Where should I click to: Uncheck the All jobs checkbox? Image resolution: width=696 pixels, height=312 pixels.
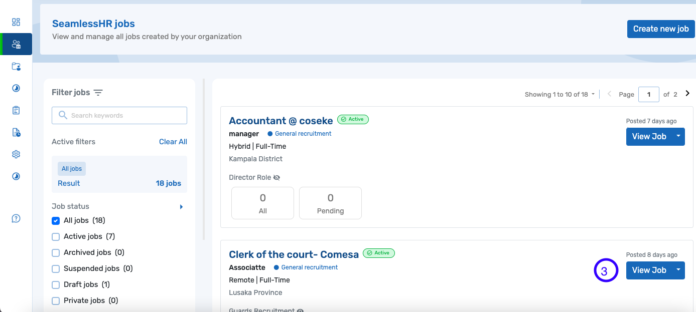coord(56,221)
